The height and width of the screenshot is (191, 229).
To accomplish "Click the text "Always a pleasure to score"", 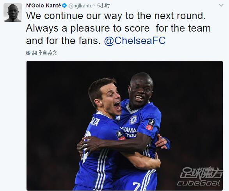I will pyautogui.click(x=88, y=28).
